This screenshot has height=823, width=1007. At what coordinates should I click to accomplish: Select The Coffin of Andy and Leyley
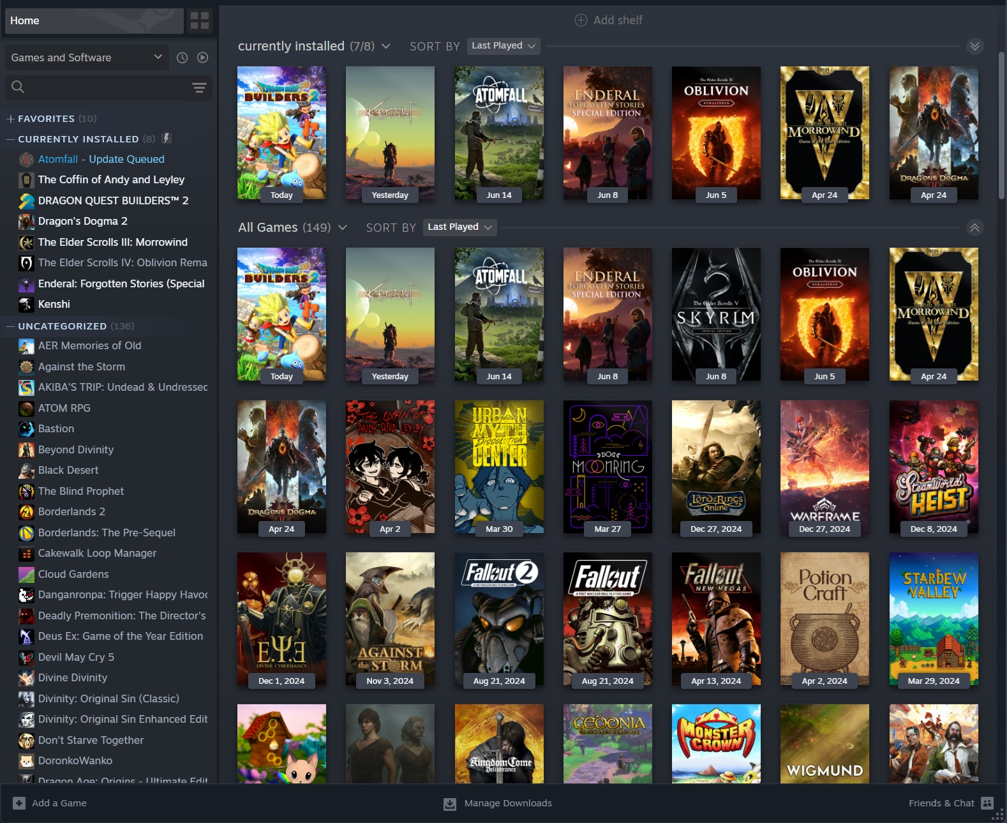pyautogui.click(x=111, y=179)
